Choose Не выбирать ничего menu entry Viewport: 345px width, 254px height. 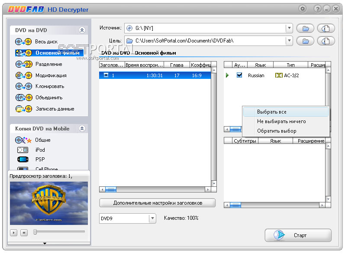coord(286,121)
